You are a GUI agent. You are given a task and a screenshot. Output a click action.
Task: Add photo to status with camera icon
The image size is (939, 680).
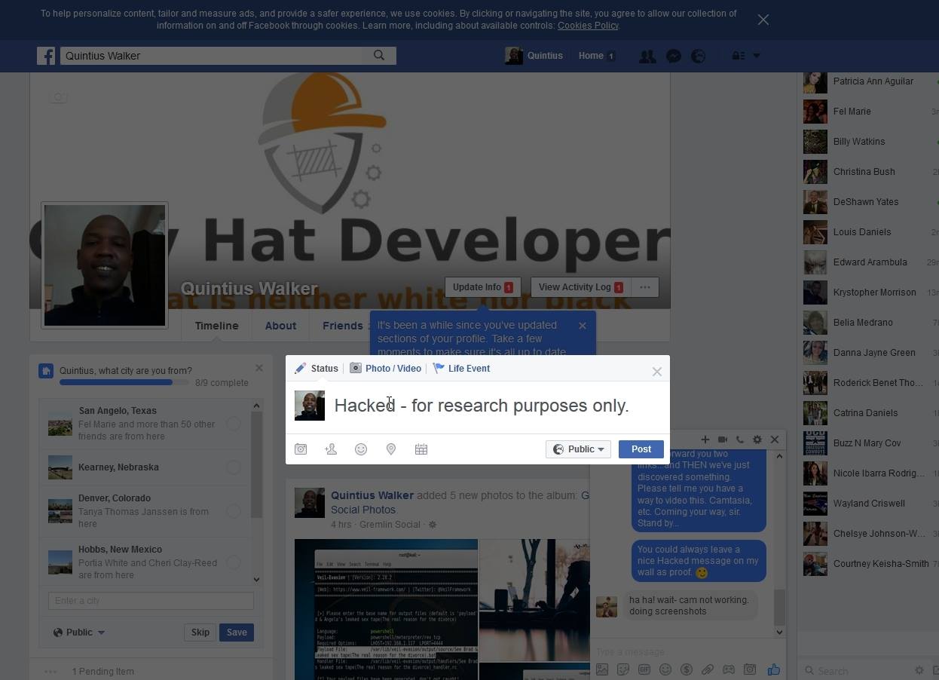(x=301, y=449)
